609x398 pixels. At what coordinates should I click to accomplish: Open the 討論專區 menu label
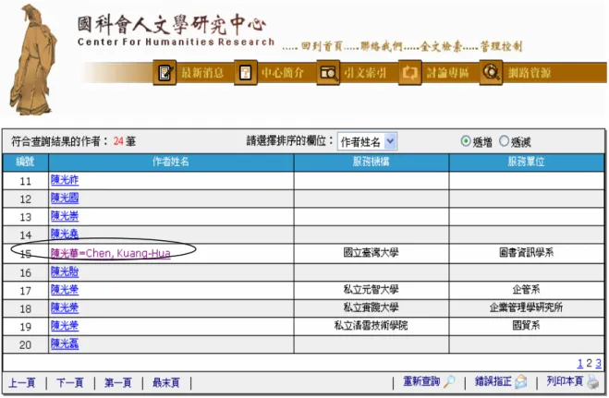[x=447, y=73]
